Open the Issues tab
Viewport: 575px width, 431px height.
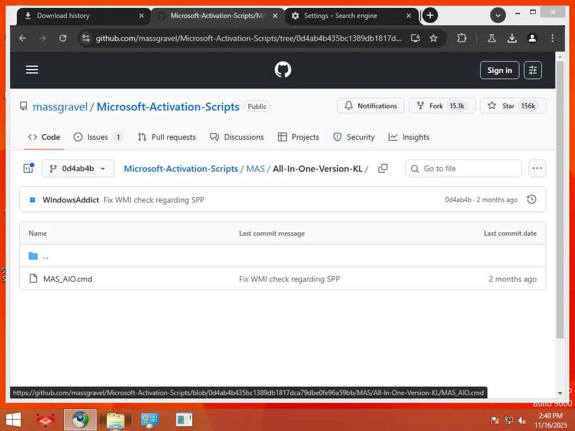pos(98,137)
